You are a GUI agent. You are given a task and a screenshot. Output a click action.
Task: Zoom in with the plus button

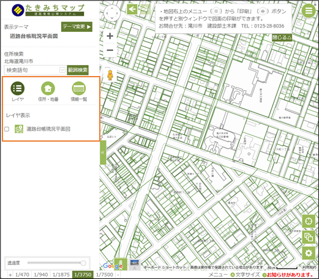(x=110, y=36)
